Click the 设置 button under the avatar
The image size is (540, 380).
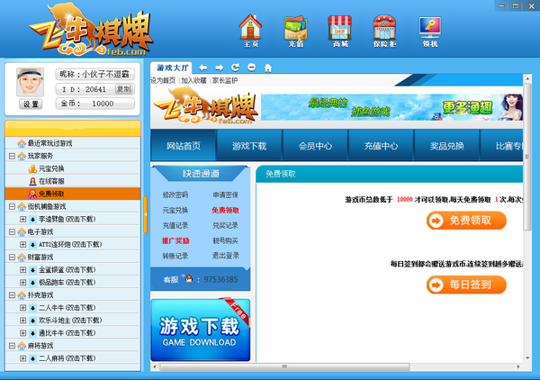(31, 104)
